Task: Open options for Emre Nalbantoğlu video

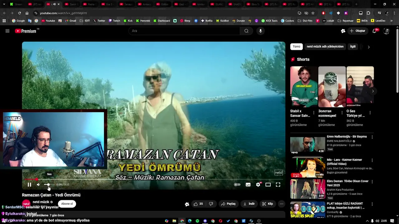Action: tap(372, 137)
